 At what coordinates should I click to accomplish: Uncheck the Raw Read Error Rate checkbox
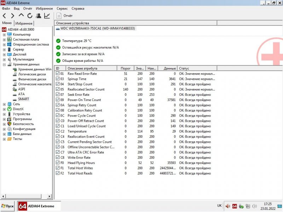58,73
